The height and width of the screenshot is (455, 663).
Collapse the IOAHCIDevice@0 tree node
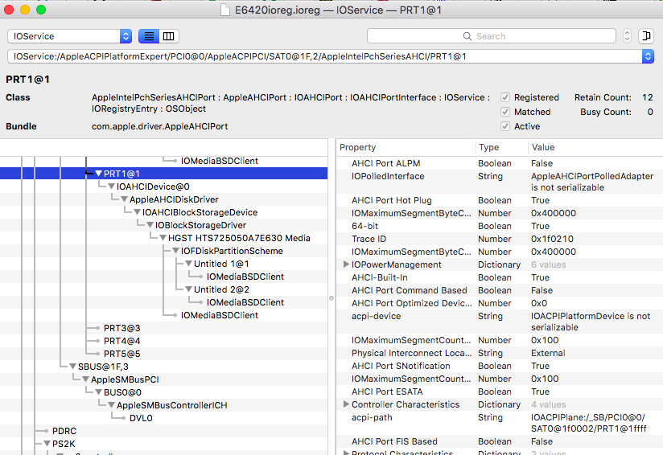coord(111,187)
